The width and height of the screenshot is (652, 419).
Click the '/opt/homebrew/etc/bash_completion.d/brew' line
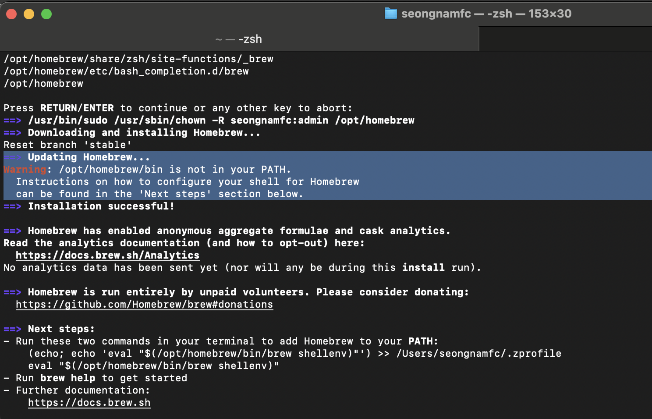click(126, 71)
